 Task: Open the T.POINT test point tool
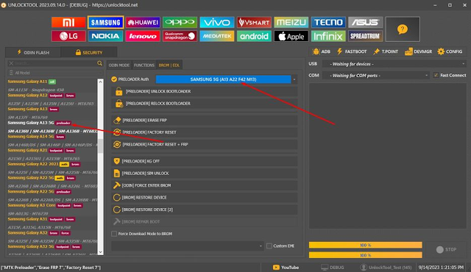pos(386,51)
